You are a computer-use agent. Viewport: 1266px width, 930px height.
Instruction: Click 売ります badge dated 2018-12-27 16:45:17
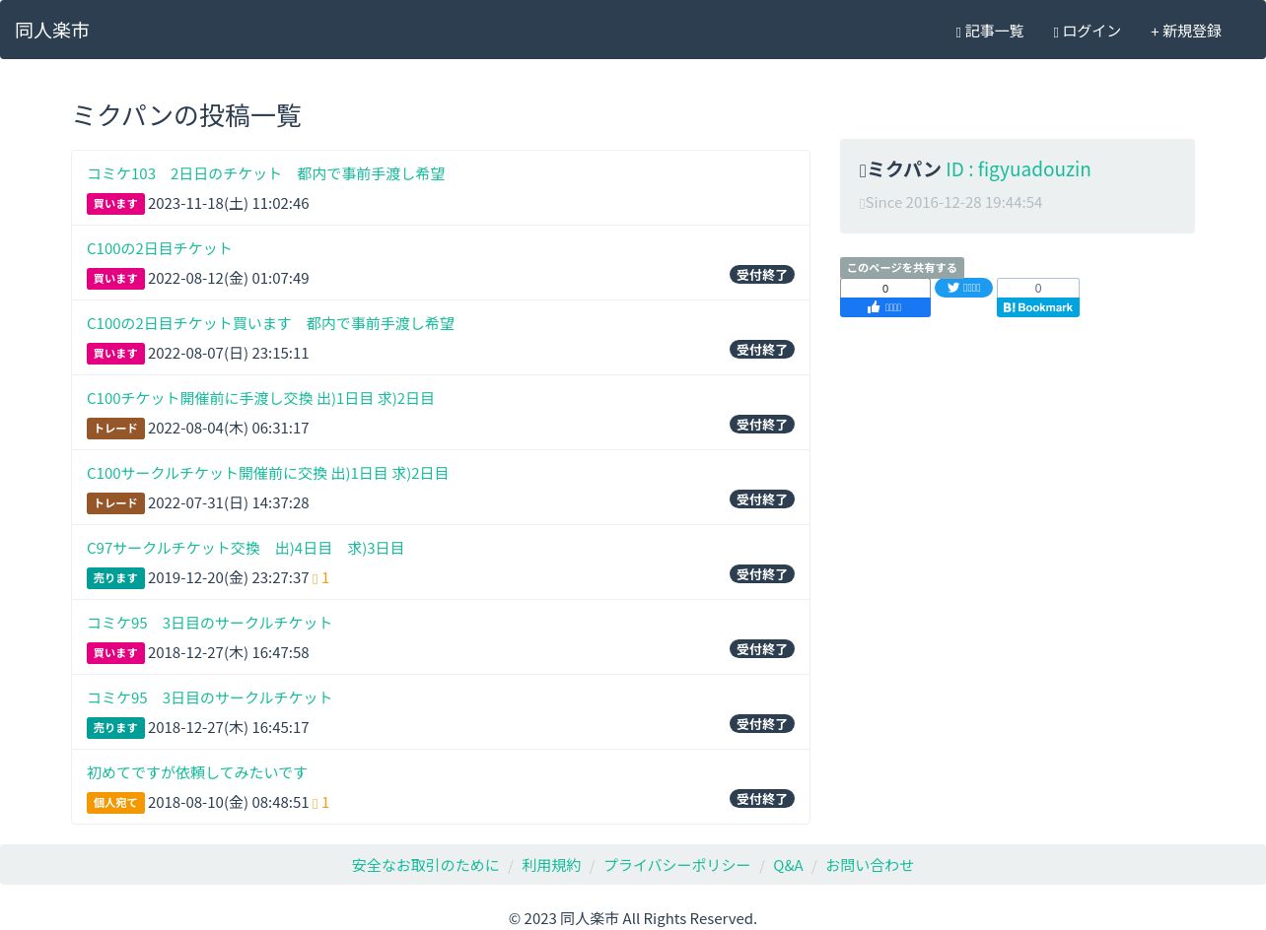(x=115, y=728)
